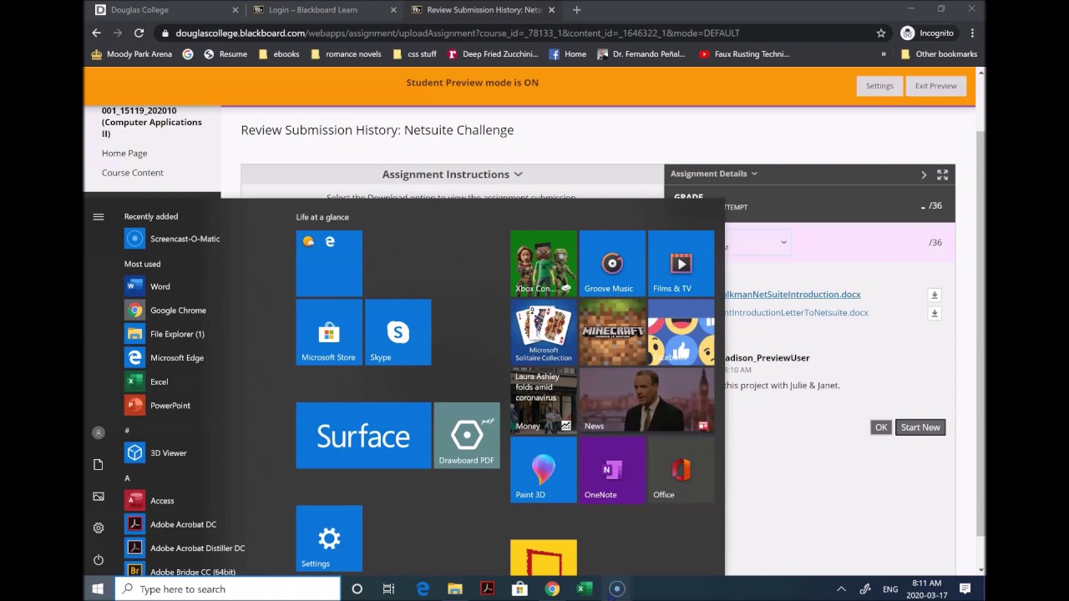Open a new browser tab
This screenshot has height=601, width=1069.
point(576,10)
